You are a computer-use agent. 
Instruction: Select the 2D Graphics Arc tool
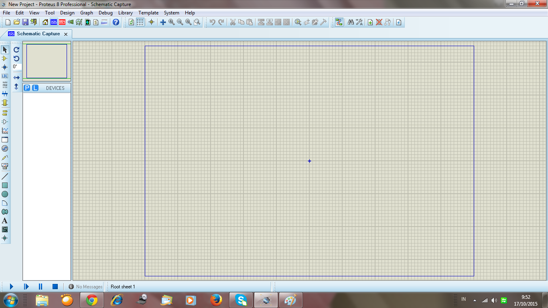coord(5,203)
